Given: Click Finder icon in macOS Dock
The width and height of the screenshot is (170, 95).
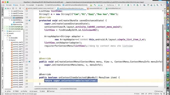Looking at the screenshot, I should tap(168, 2).
